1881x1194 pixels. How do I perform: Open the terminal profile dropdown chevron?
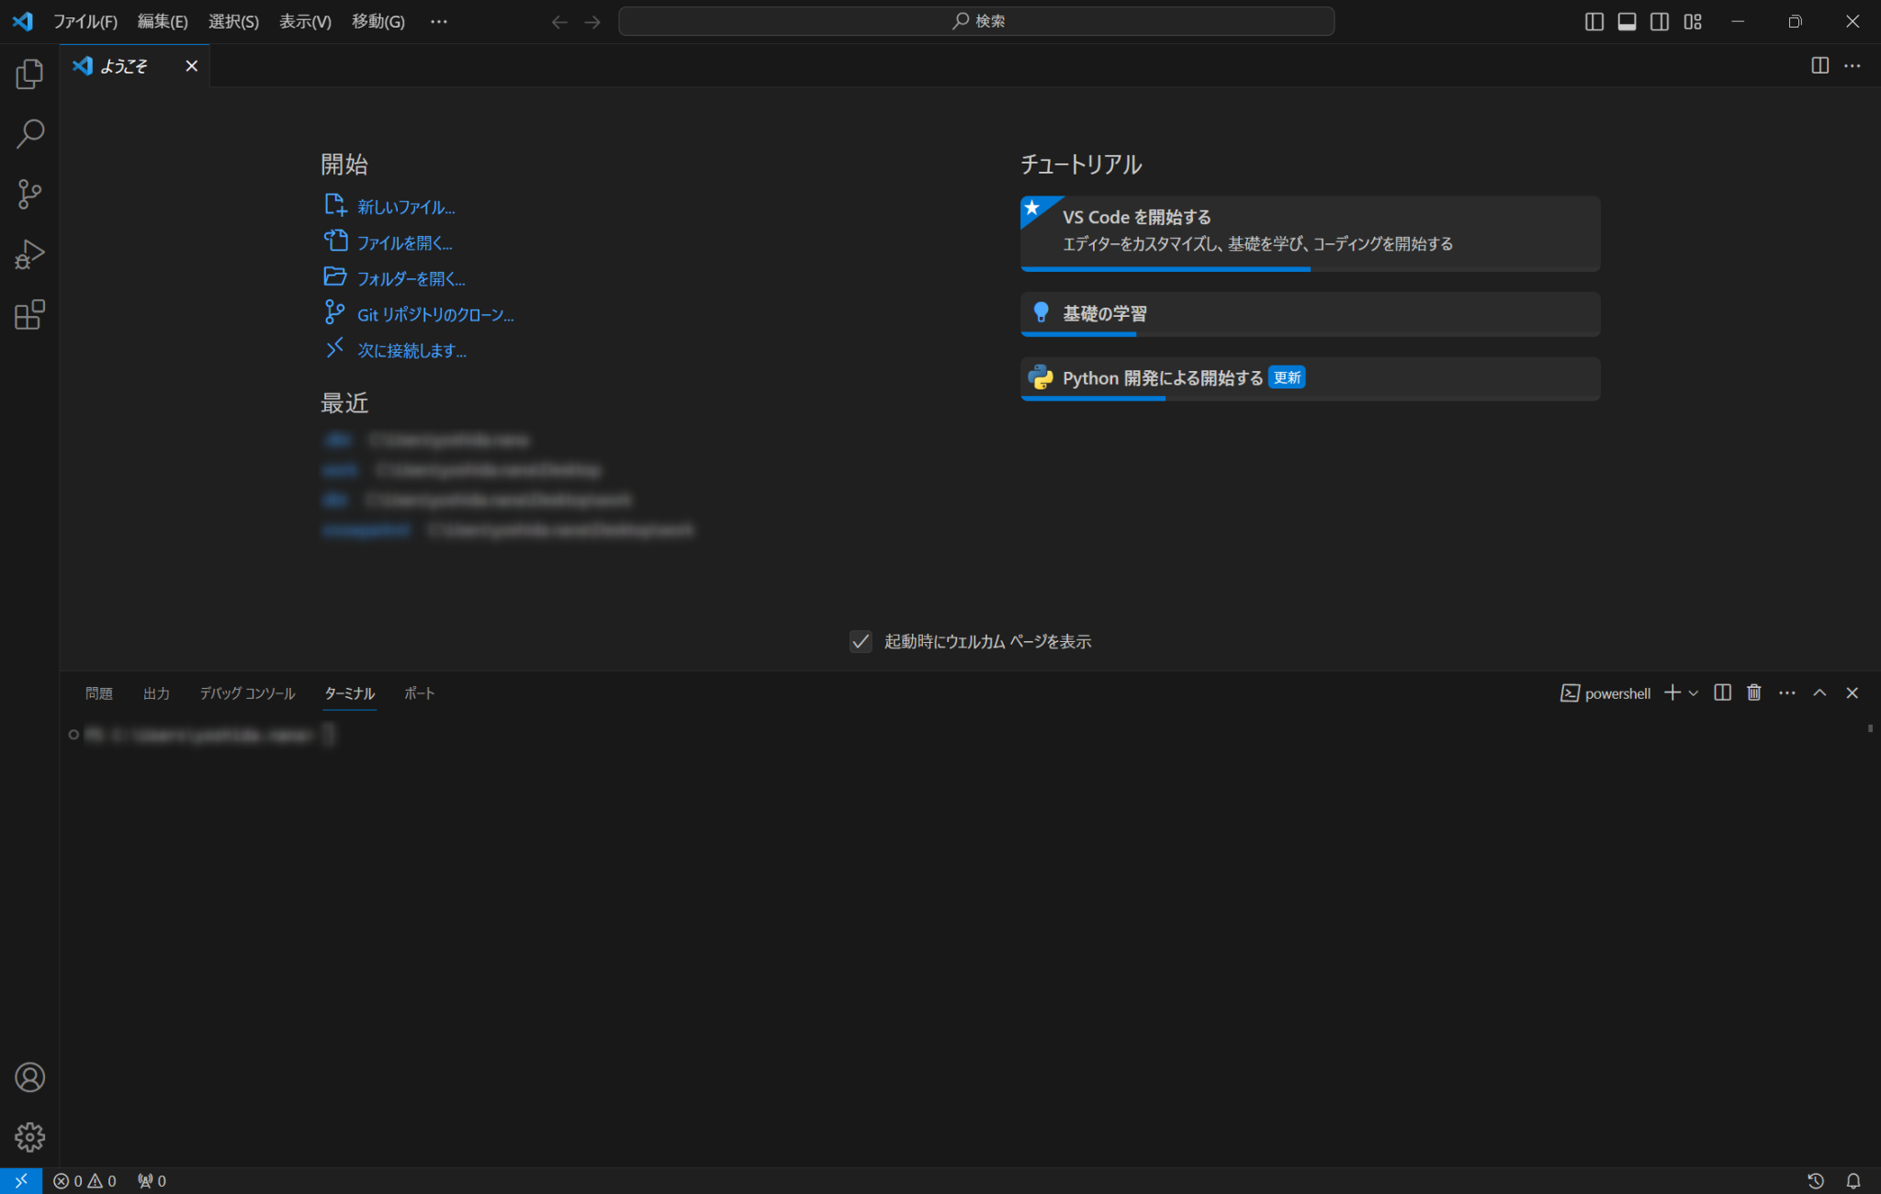(1692, 693)
